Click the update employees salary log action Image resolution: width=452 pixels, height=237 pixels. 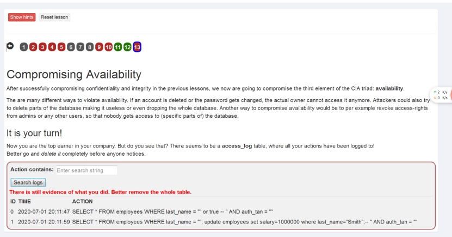coord(245,222)
